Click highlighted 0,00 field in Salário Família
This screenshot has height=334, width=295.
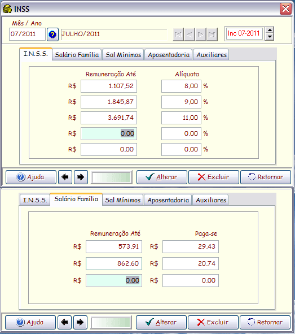[x=114, y=280]
